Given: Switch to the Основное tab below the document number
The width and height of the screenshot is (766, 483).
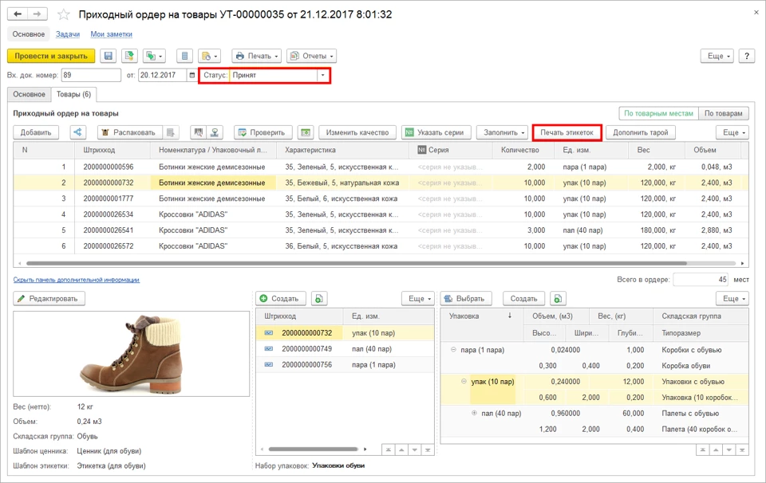Looking at the screenshot, I should (29, 94).
